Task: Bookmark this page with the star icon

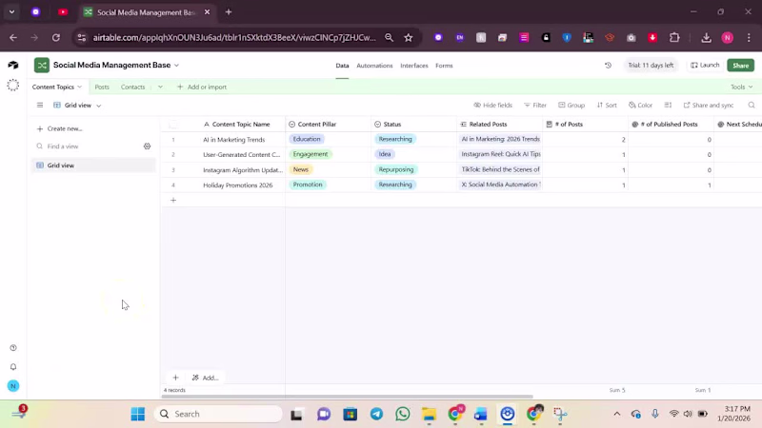Action: tap(409, 37)
